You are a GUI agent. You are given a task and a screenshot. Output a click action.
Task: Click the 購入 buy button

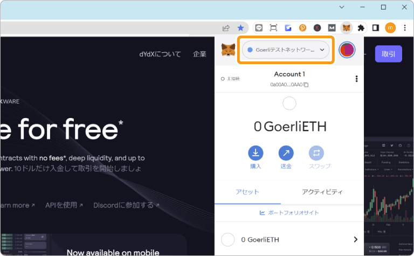click(256, 157)
